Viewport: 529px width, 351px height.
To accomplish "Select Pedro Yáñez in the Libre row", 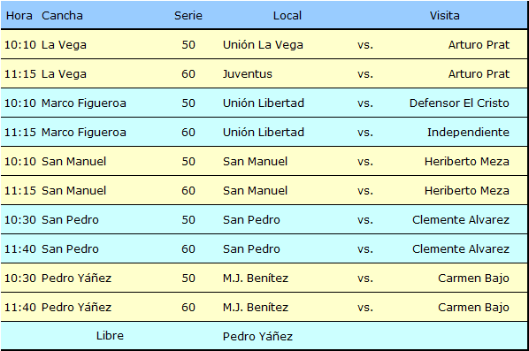I will 257,336.
